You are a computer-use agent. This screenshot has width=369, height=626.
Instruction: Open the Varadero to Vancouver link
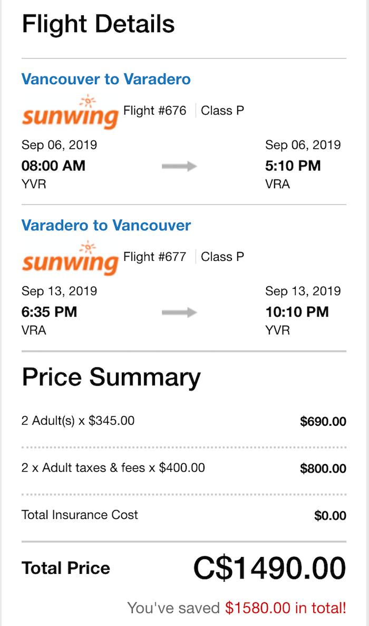click(106, 225)
